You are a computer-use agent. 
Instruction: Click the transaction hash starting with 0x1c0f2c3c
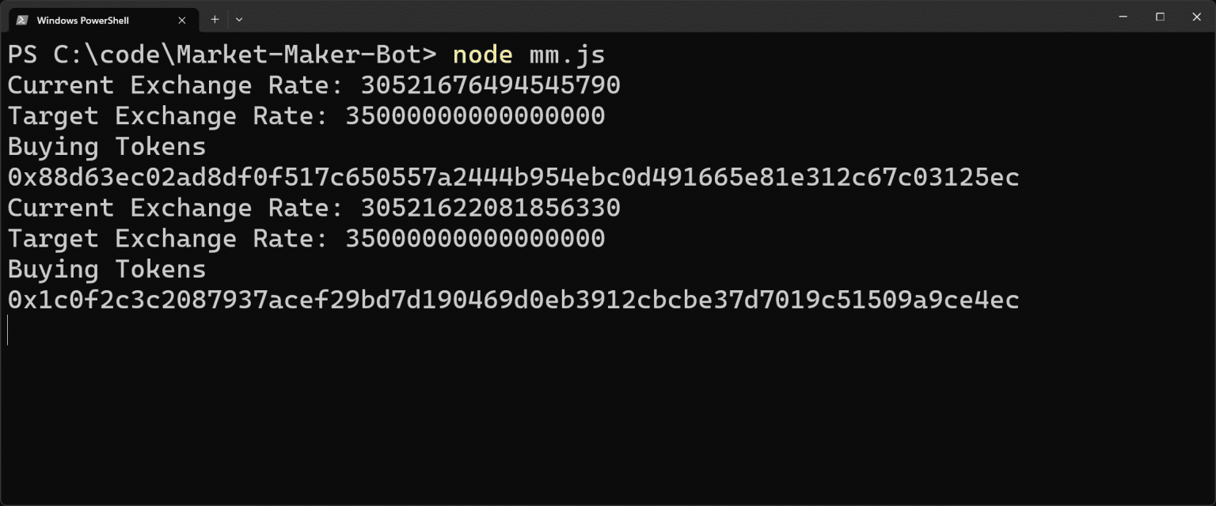(x=513, y=300)
